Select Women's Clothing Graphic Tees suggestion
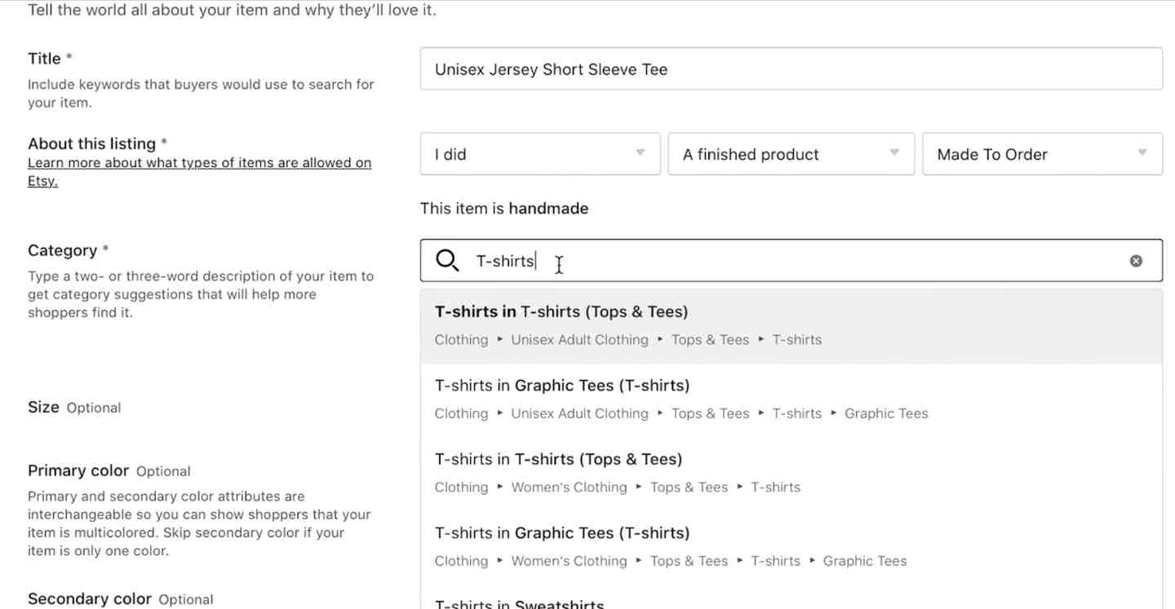This screenshot has width=1175, height=609. (x=791, y=547)
